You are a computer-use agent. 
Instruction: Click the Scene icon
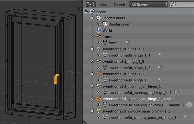coord(92,12)
